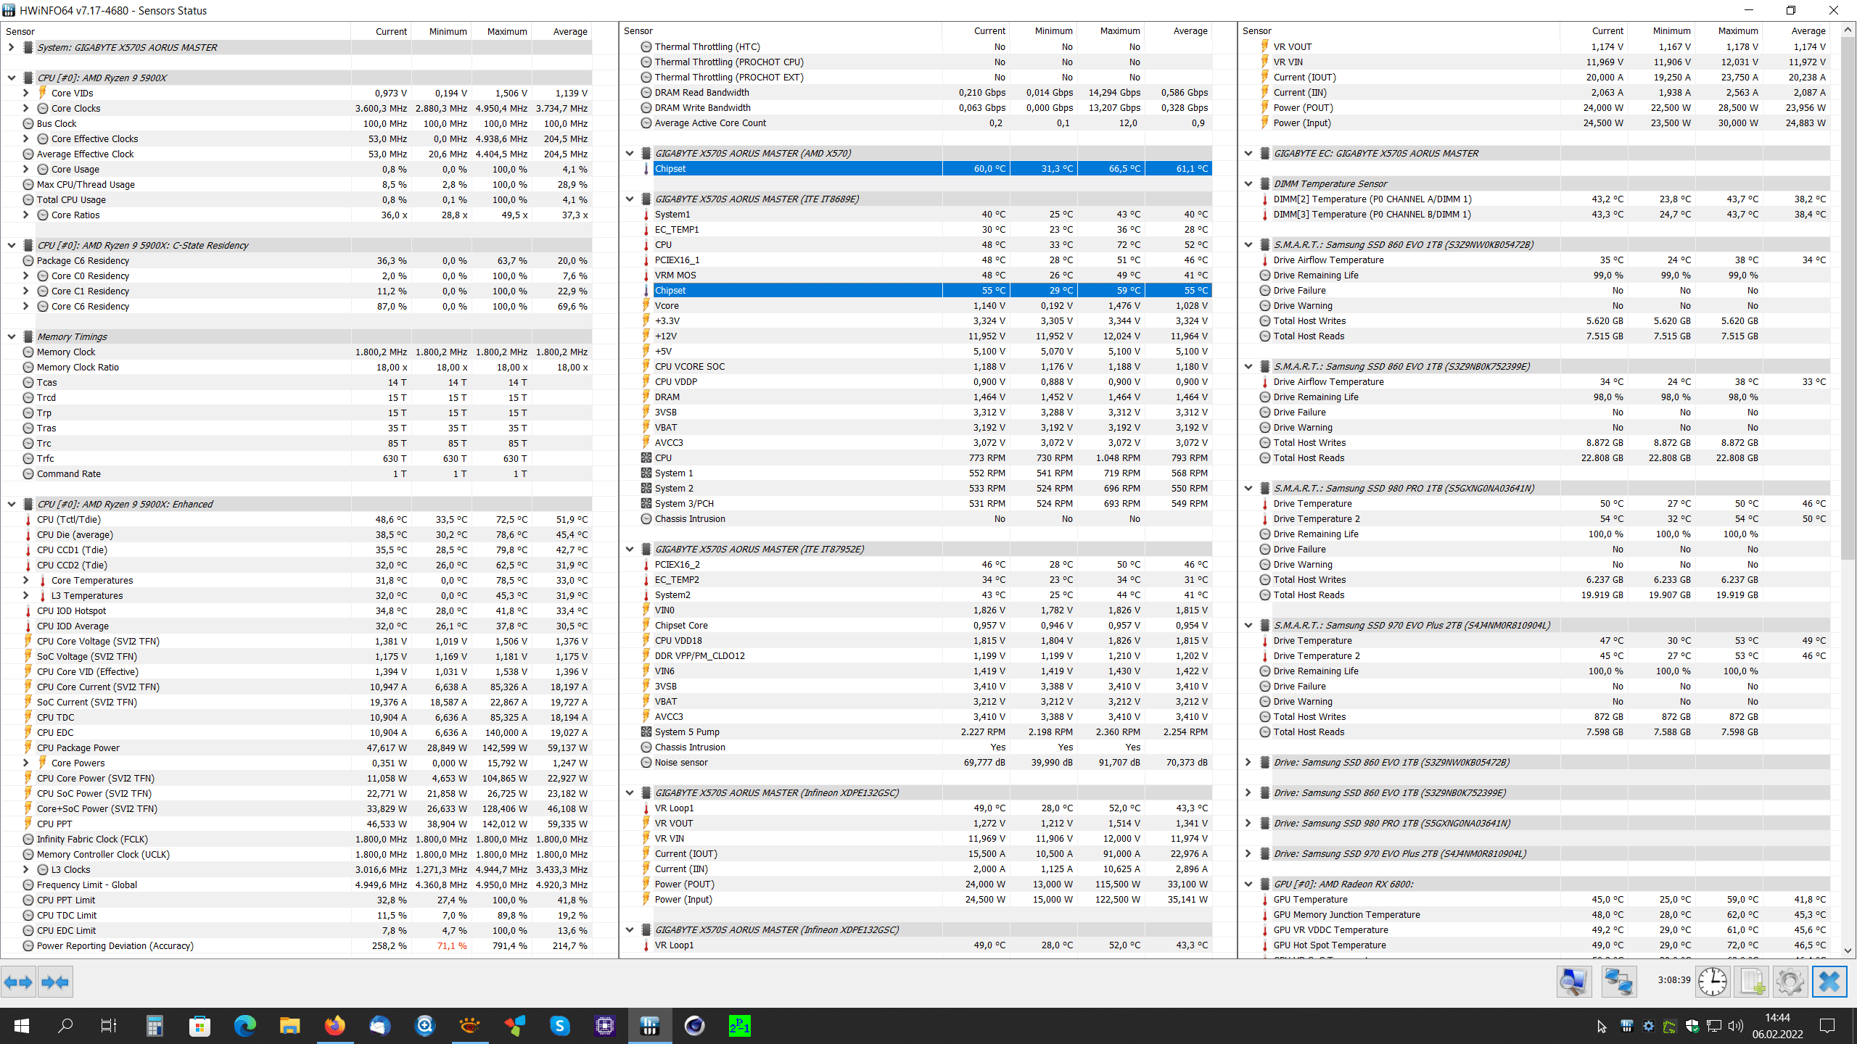Open the Windows Start menu
Viewport: 1857px width, 1044px height.
pos(22,1026)
